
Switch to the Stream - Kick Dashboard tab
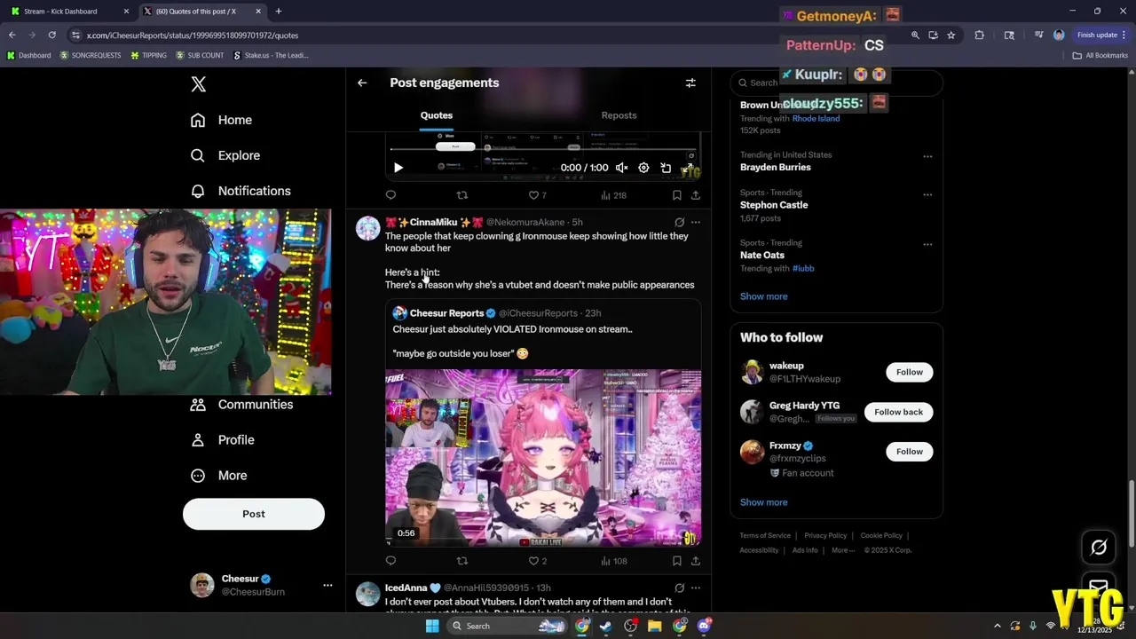point(68,12)
